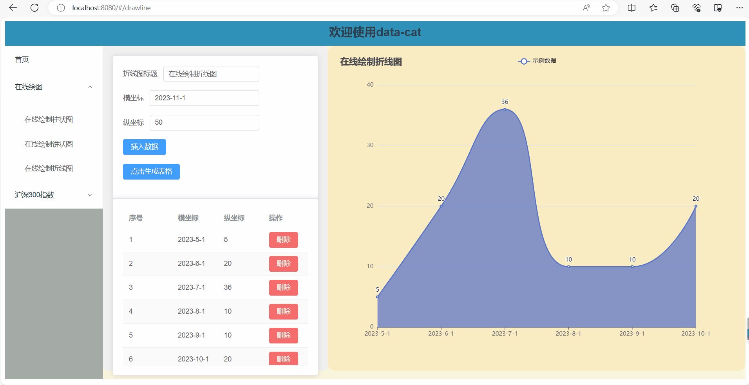Click the chevron next to 在线绘图
The height and width of the screenshot is (385, 749).
[90, 87]
